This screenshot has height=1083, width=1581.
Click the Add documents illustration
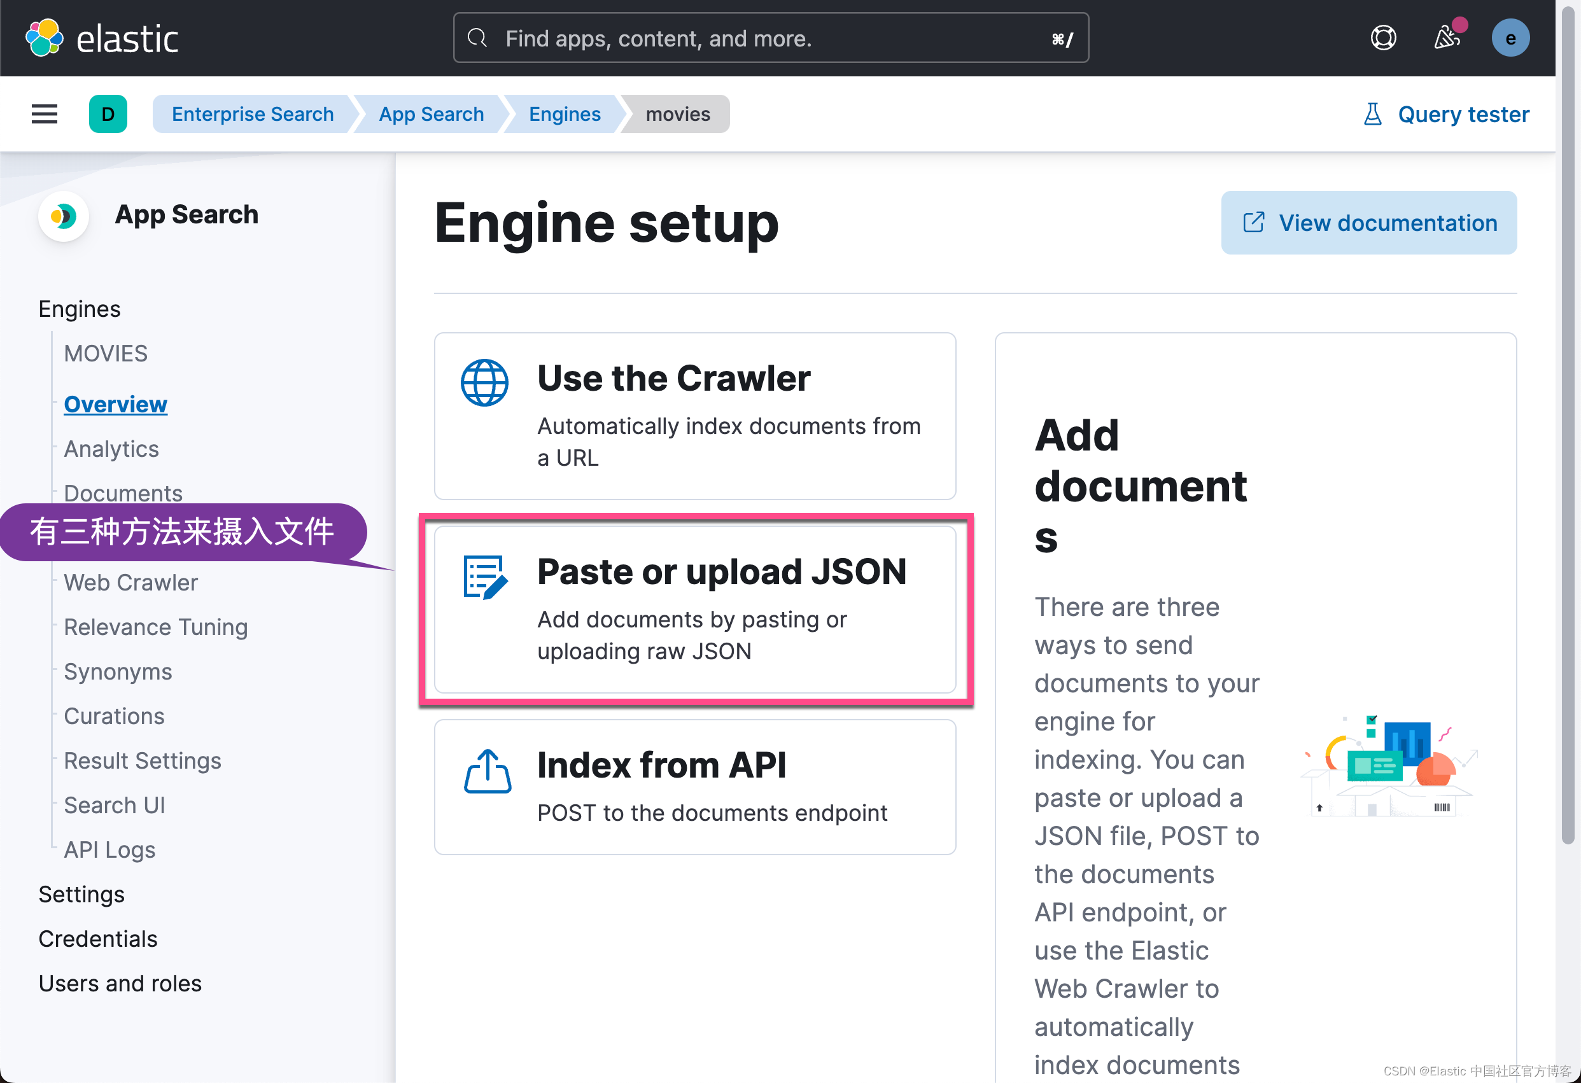(1389, 766)
